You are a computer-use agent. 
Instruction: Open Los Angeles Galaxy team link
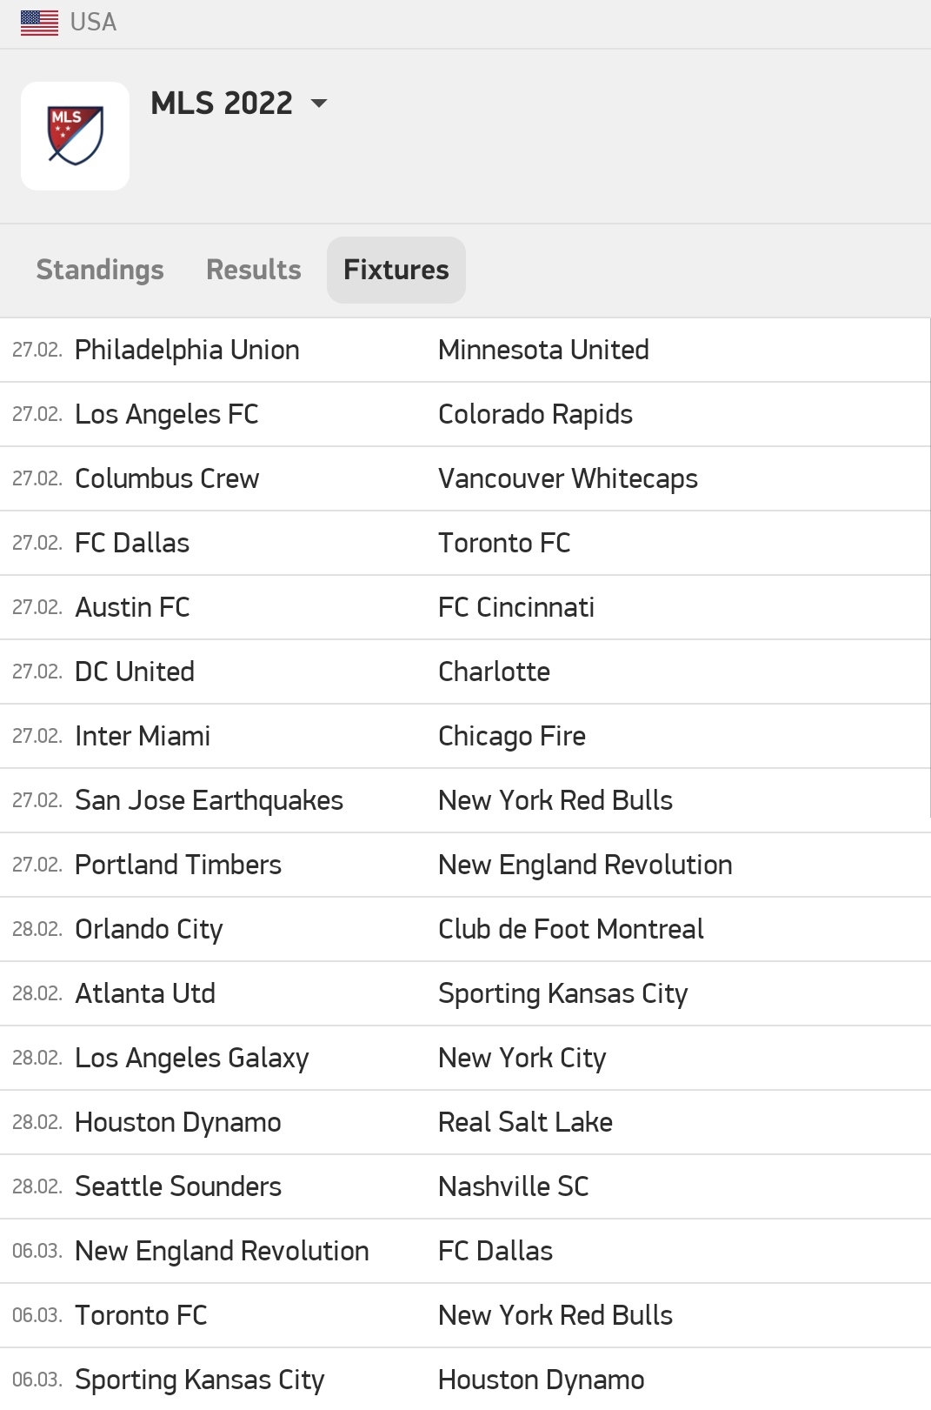[x=192, y=1058]
